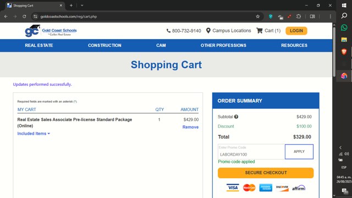Click the browser address bar URL
This screenshot has height=198, width=352.
(x=69, y=16)
